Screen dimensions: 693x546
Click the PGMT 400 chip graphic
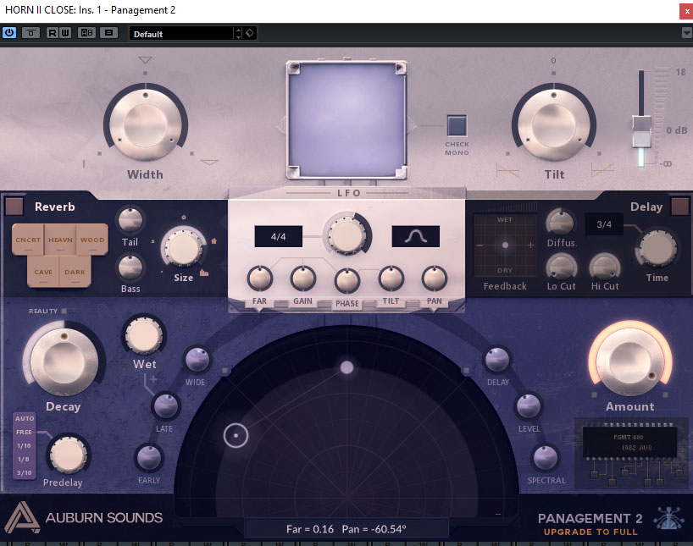(x=629, y=442)
